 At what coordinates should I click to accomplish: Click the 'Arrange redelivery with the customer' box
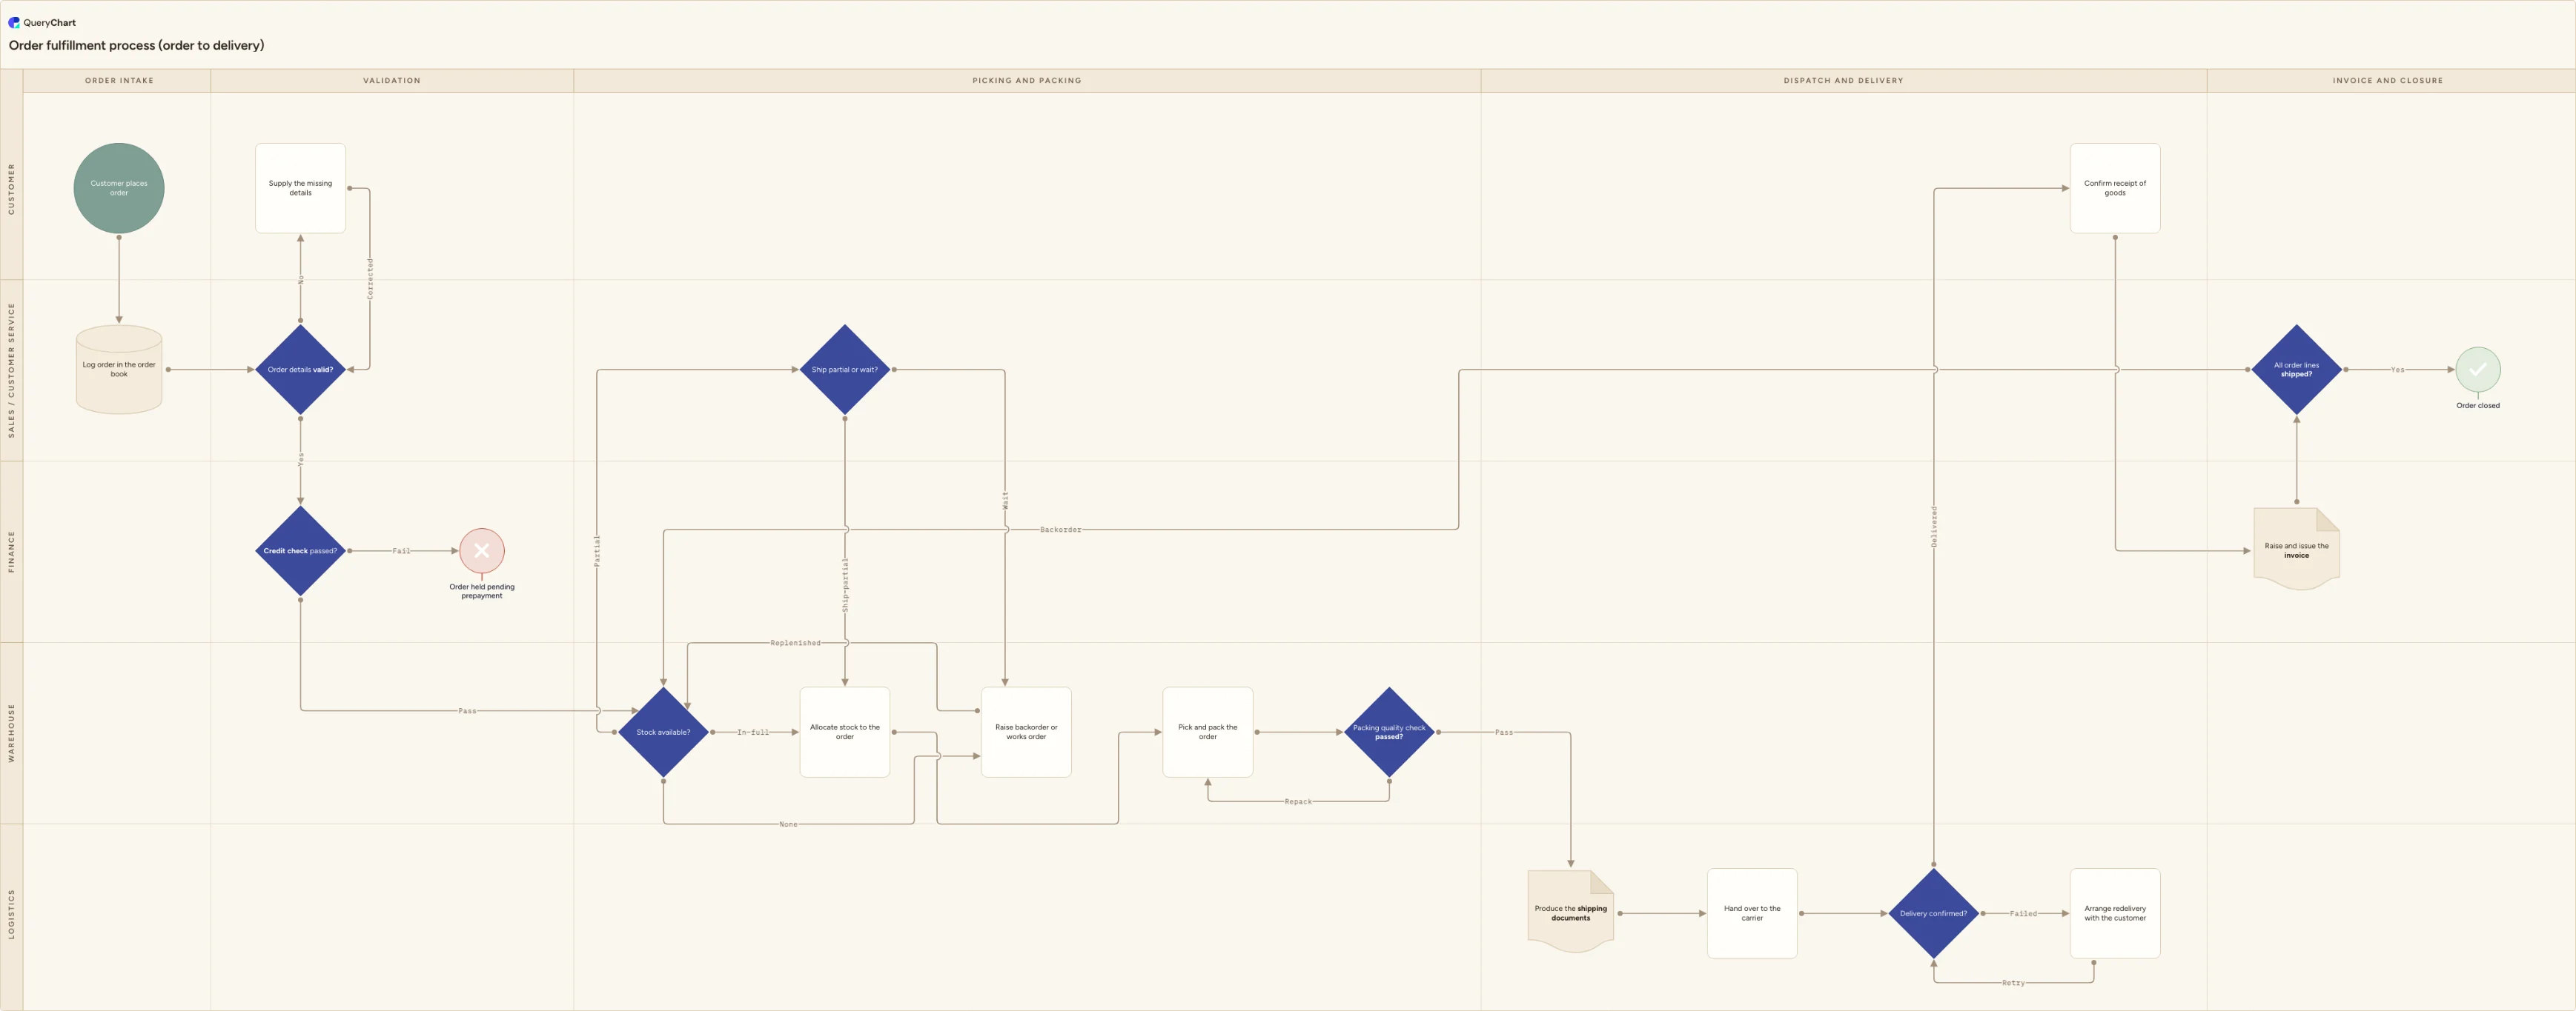click(x=2115, y=913)
